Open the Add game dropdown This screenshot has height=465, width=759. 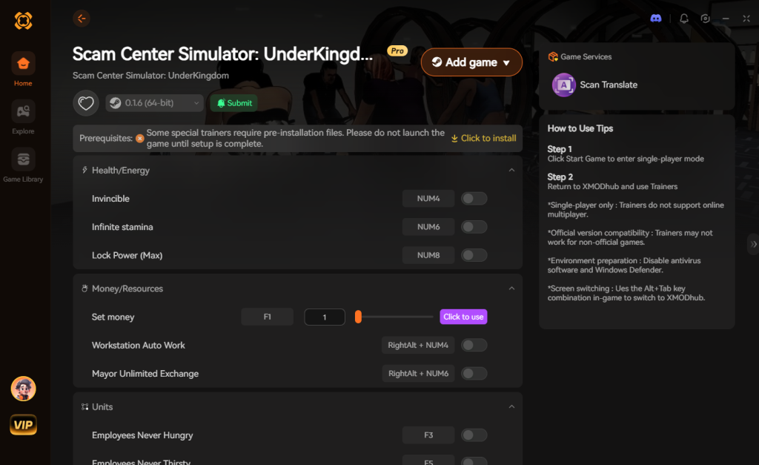pos(471,62)
